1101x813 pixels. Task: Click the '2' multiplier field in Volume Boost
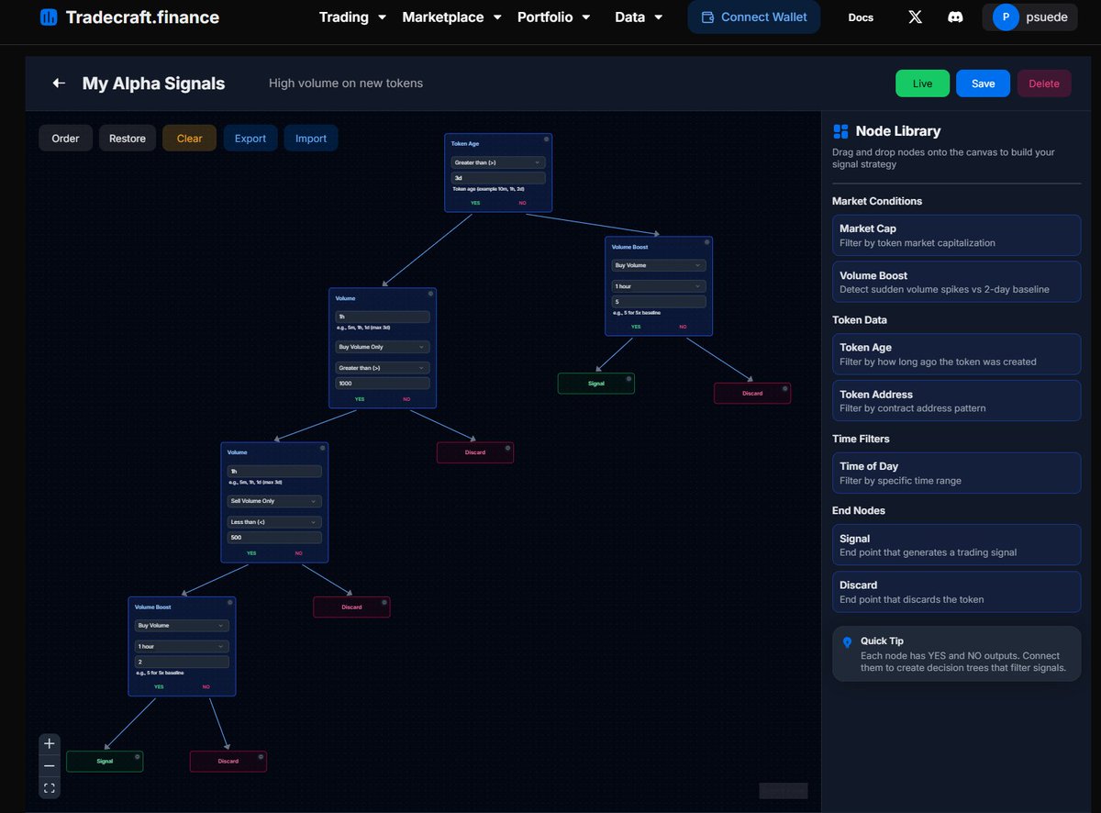pos(182,662)
